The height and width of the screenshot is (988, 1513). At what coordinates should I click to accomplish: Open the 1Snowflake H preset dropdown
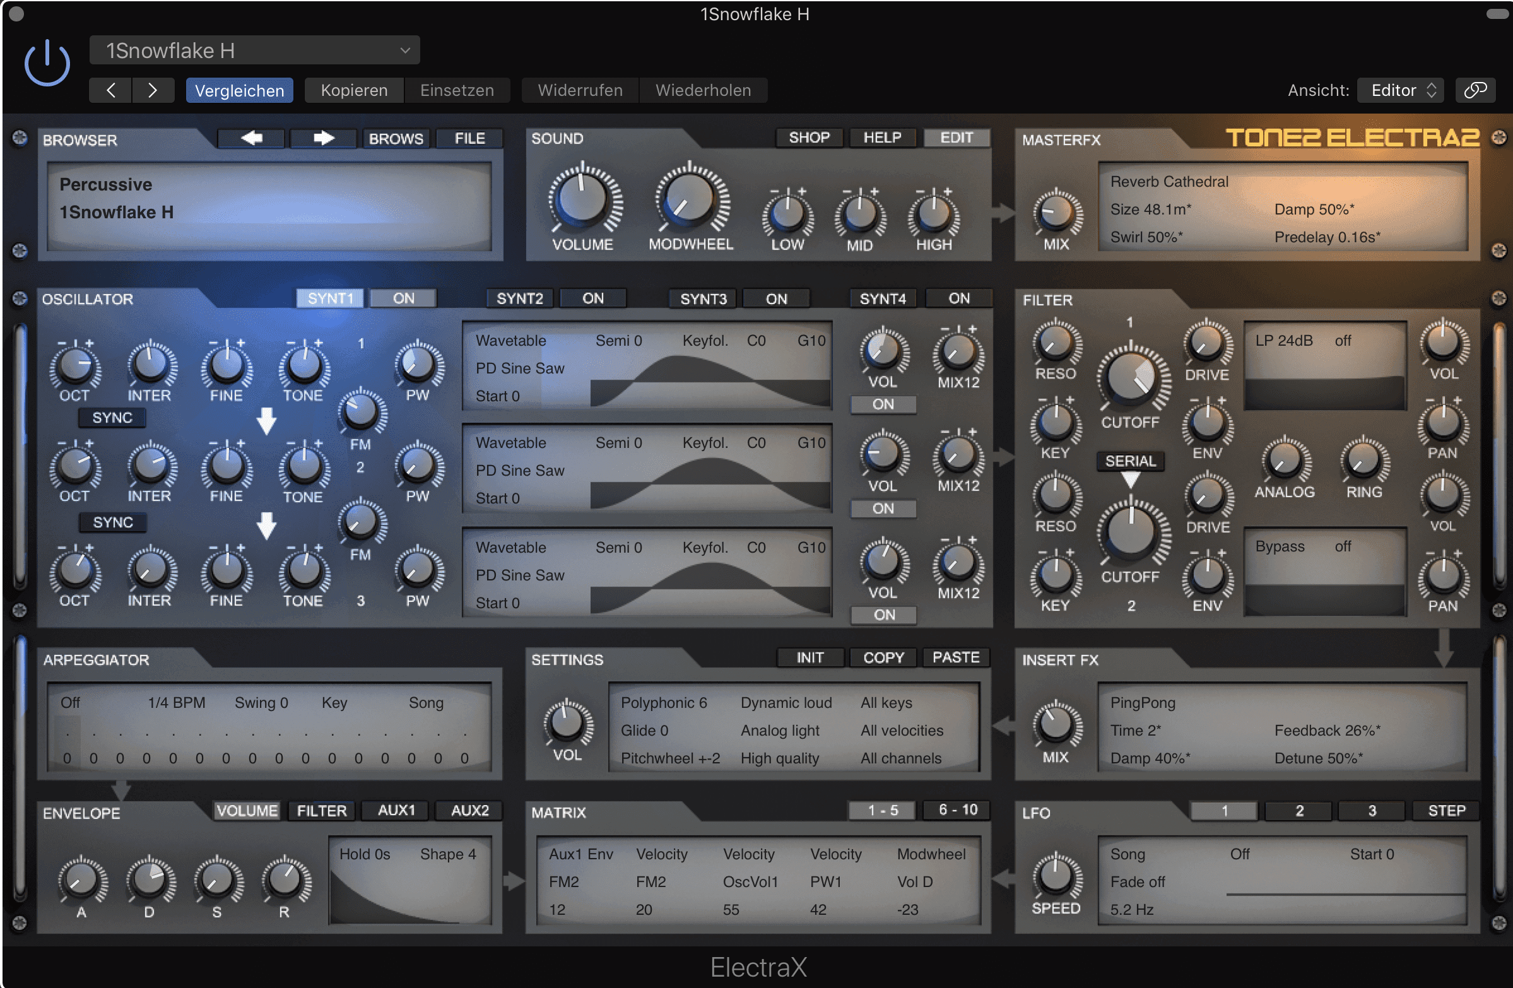254,50
